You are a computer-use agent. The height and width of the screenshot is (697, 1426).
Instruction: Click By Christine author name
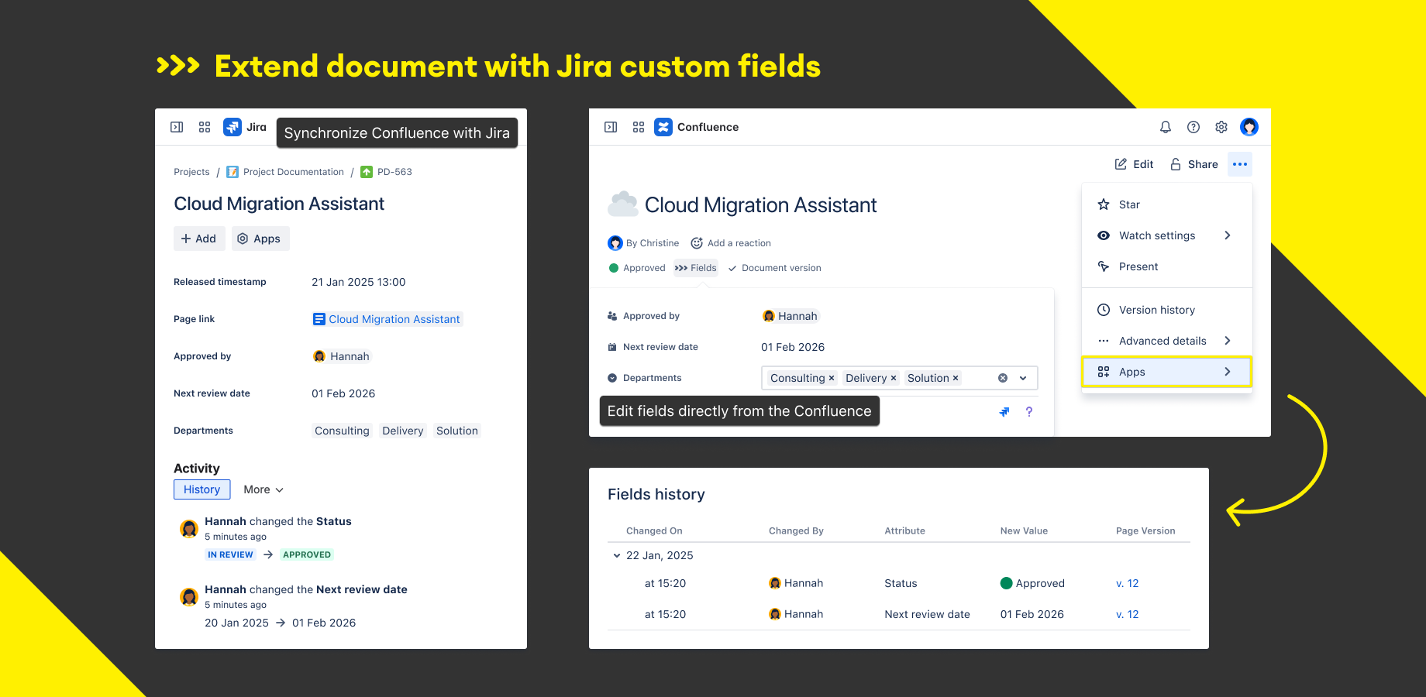point(653,243)
